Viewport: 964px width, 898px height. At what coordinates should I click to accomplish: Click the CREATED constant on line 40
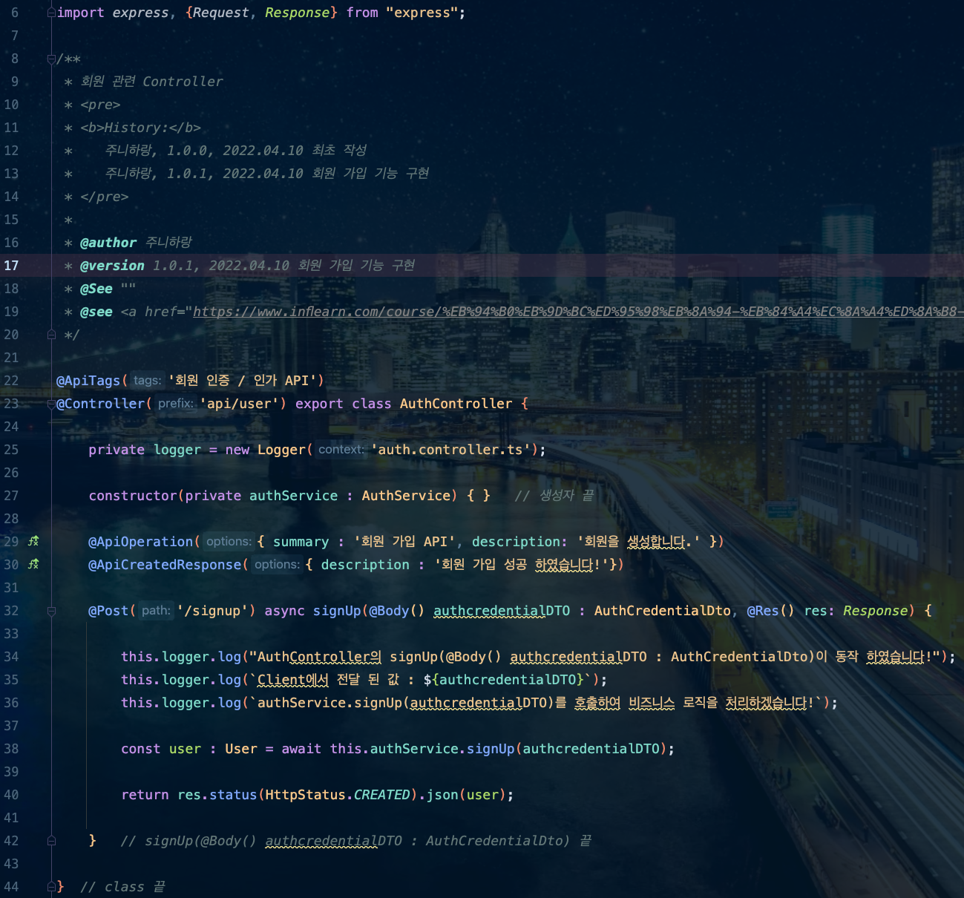pos(381,795)
